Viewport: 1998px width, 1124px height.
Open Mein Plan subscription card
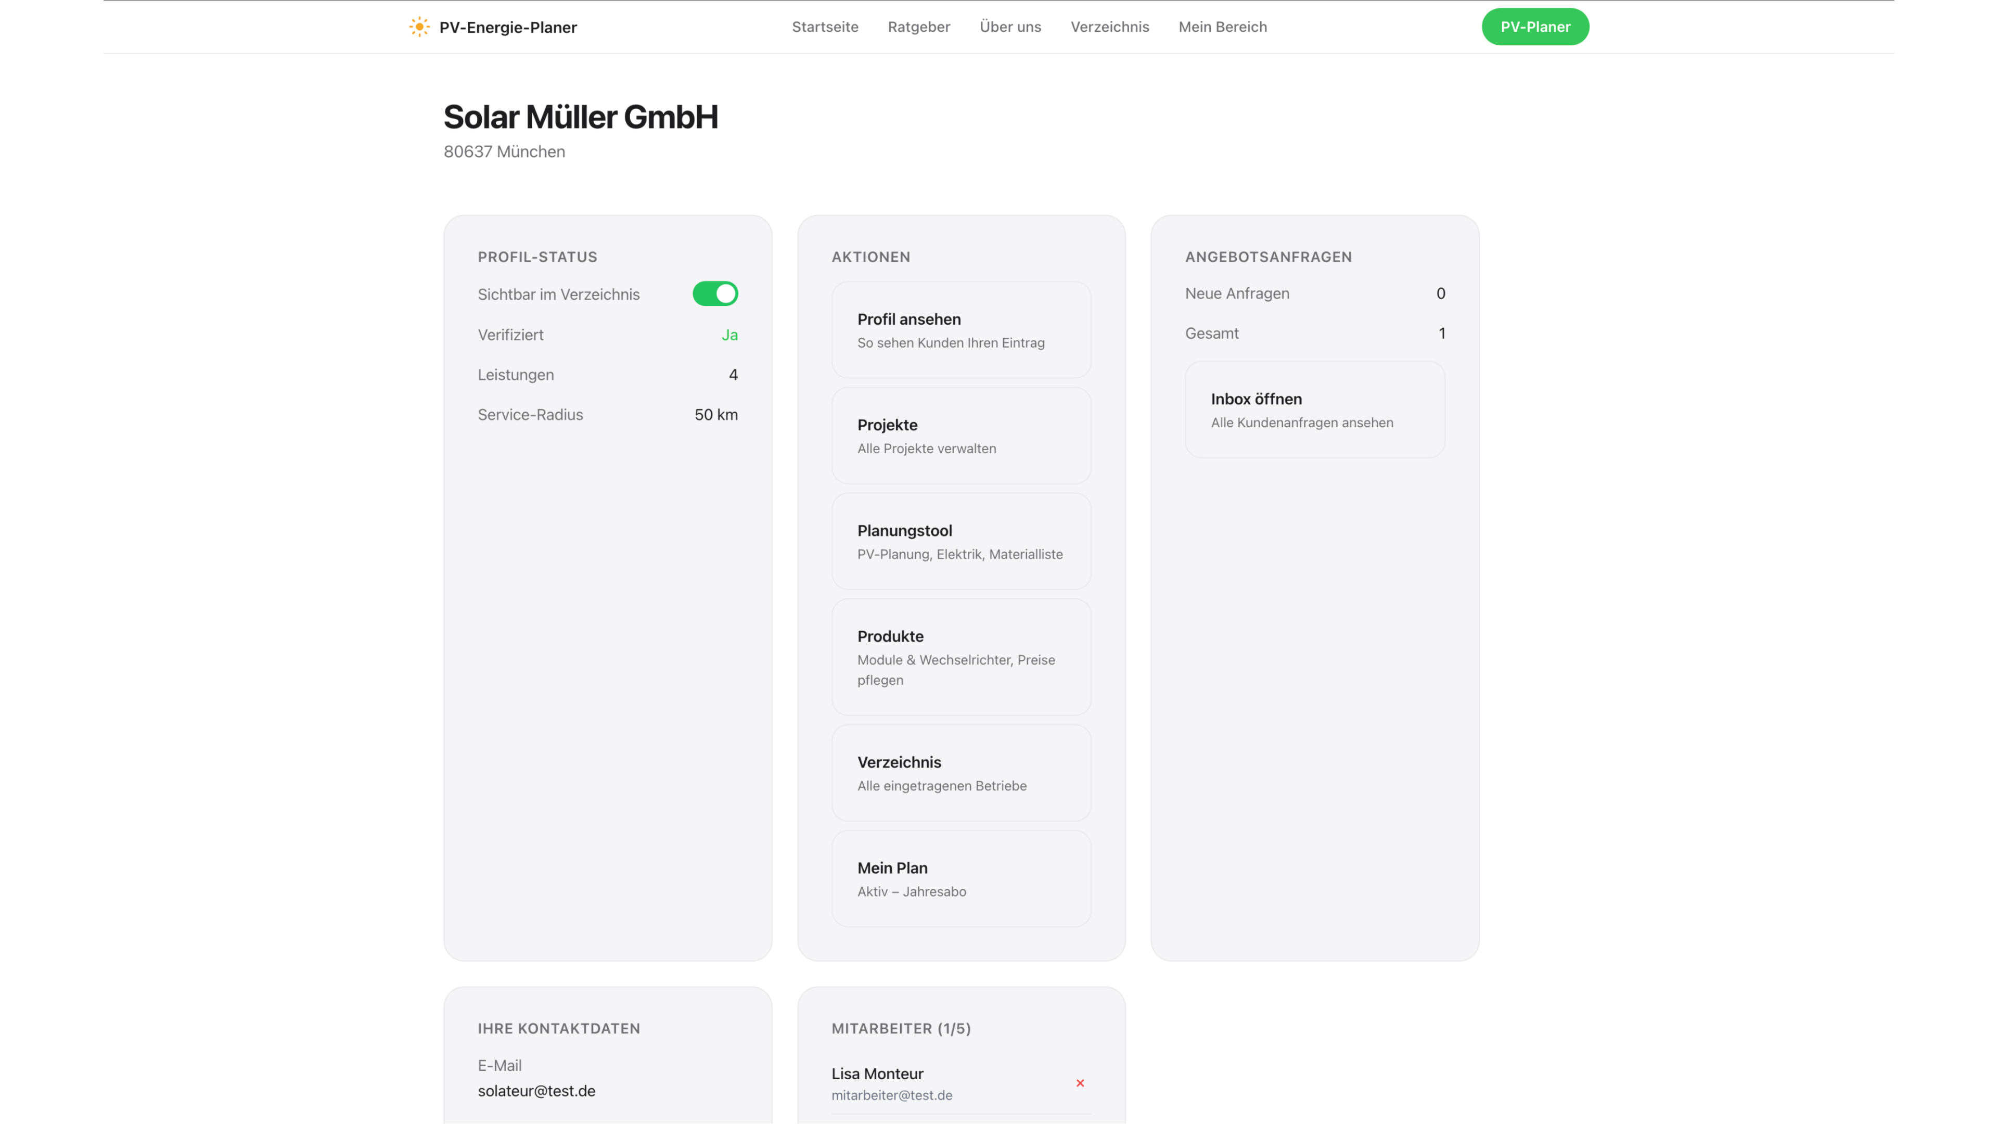point(960,879)
